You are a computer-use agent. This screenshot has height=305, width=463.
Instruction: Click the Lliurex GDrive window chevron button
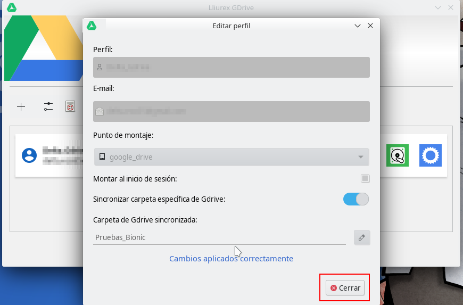438,7
